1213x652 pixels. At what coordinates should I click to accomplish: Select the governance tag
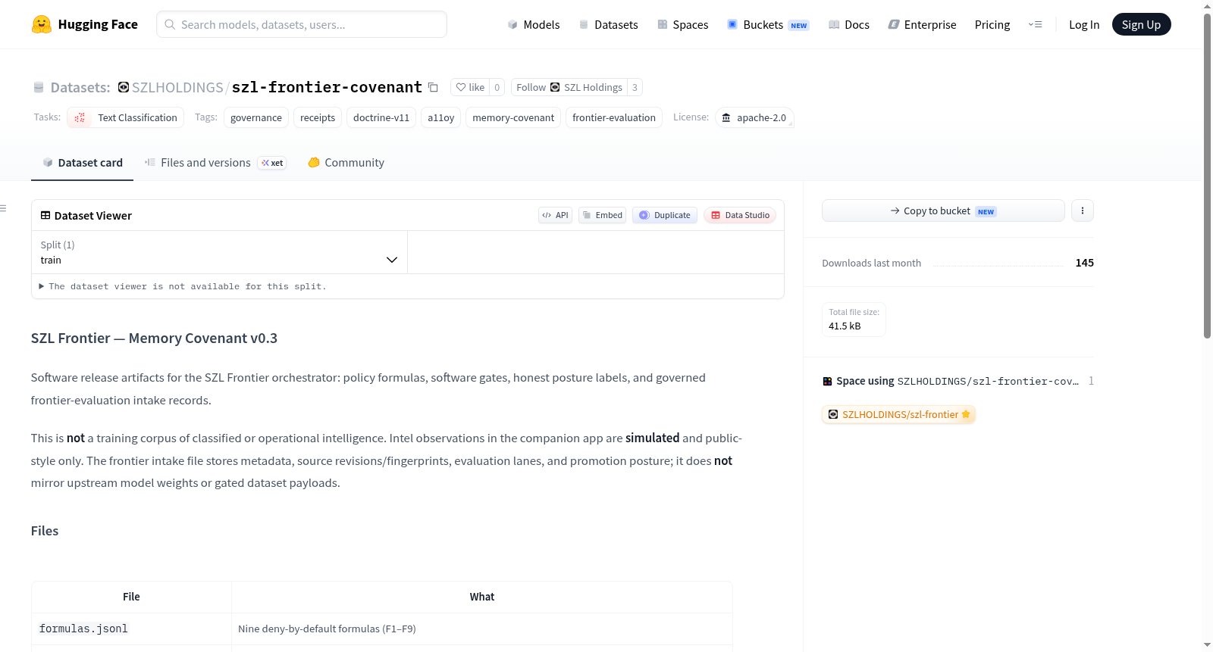pos(256,117)
